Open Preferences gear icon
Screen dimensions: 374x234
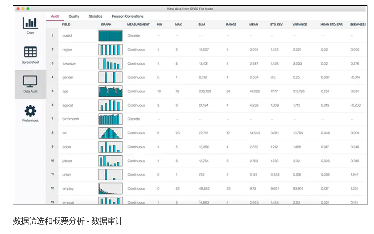30,111
